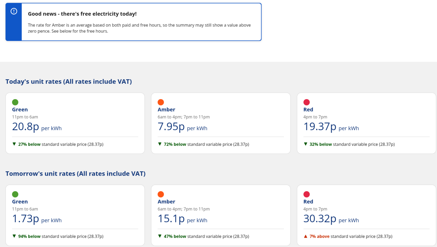This screenshot has height=247, width=437.
Task: Click the down arrow beside 27% below
Action: click(14, 144)
